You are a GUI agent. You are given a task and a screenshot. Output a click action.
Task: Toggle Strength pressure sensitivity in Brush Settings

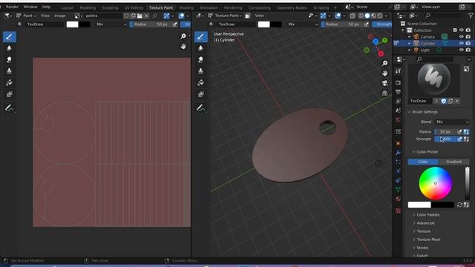coord(459,139)
